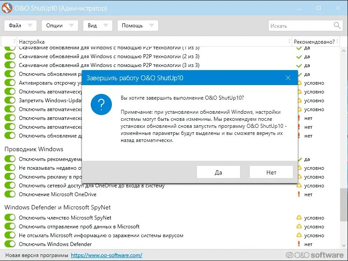348x261 pixels.
Task: Click yellow triangle icon for Отключить отправление проб данных
Action: click(299, 226)
